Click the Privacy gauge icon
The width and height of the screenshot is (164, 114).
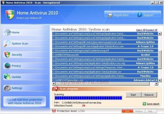(x=7, y=66)
